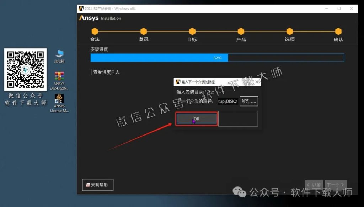Select the 产品 step hexagon icon
The width and height of the screenshot is (364, 207).
point(241,31)
